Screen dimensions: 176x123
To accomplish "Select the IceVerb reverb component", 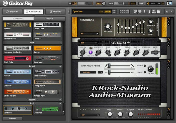I will 17,73.
